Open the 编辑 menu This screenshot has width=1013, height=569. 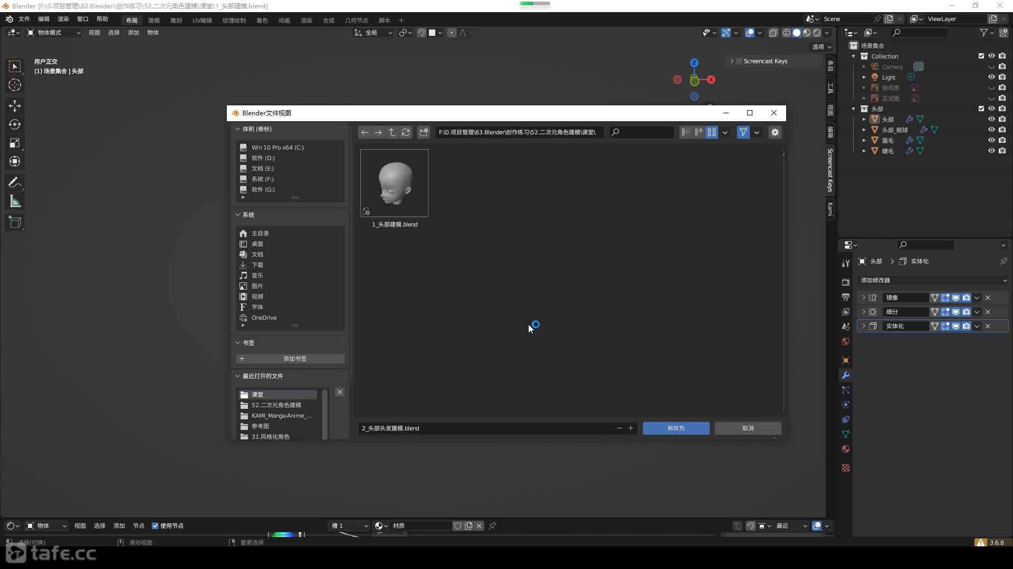[44, 19]
